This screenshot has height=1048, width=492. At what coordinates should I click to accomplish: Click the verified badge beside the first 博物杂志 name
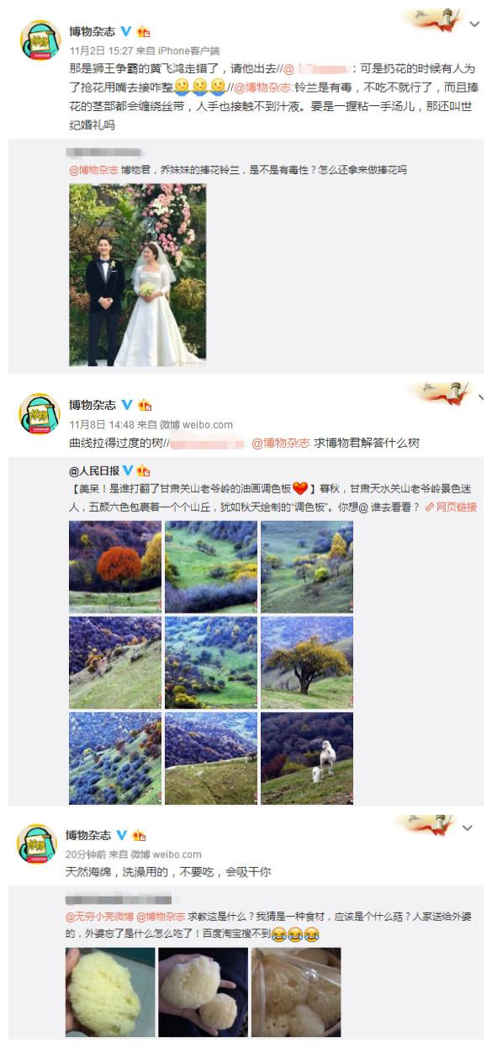[126, 32]
